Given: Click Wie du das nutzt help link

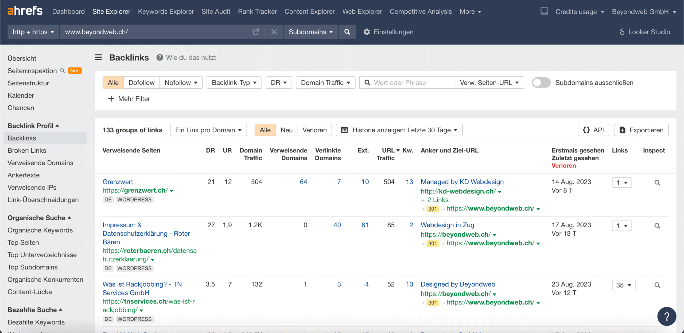Looking at the screenshot, I should (191, 57).
